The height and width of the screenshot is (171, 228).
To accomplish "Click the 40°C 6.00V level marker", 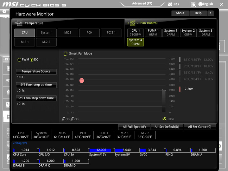I will pyautogui.click(x=180, y=79).
